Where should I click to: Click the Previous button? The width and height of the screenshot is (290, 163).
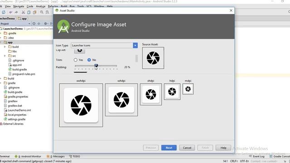point(151,148)
